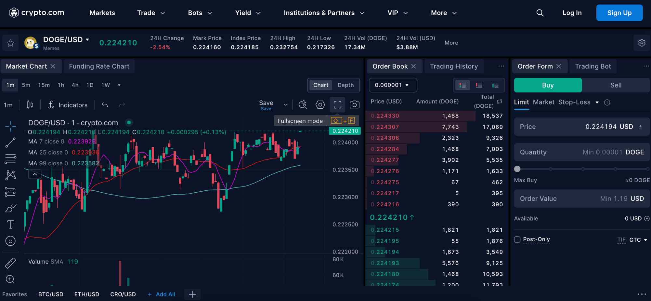Open the XABCD pattern drawing tool

tap(11, 175)
